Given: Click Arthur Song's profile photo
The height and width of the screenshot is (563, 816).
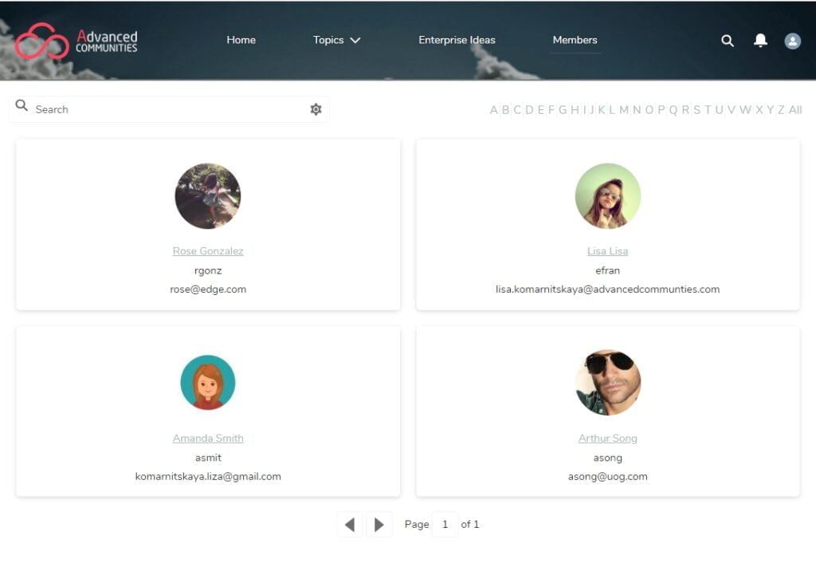Looking at the screenshot, I should (608, 383).
